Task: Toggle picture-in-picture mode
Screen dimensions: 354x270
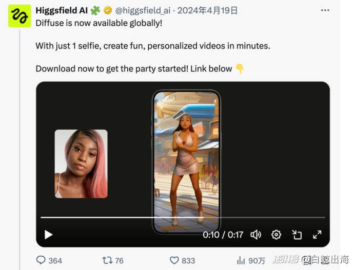Action: (297, 235)
